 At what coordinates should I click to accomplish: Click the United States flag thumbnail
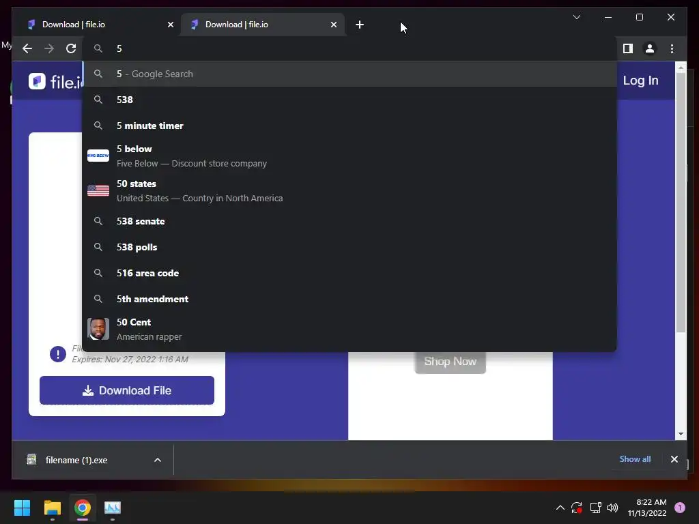98,190
